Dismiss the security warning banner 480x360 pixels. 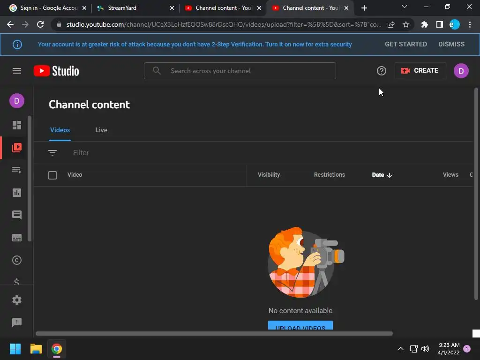[x=451, y=44]
